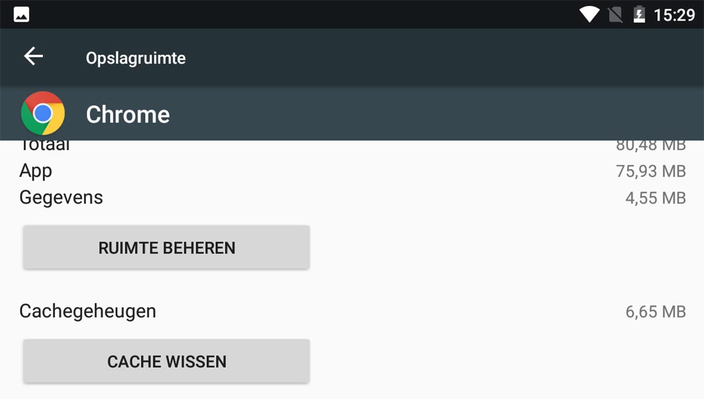This screenshot has width=704, height=399.
Task: Open the image notification icon in status bar
Action: tap(22, 15)
